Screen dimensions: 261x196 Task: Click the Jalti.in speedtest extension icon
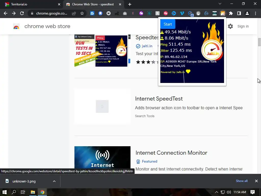[223, 13]
